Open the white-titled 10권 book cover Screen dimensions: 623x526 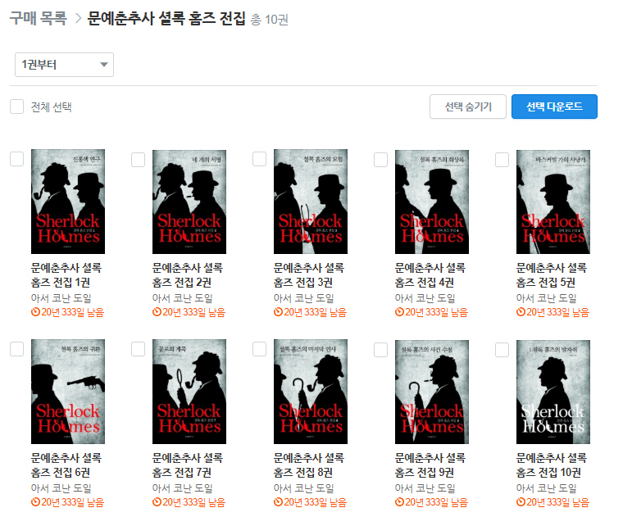(553, 392)
